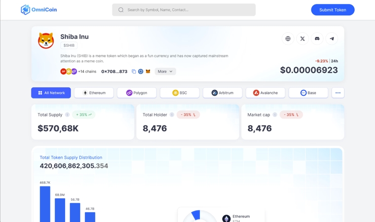The image size is (375, 222).
Task: Open the Discord link icon
Action: pos(317,38)
